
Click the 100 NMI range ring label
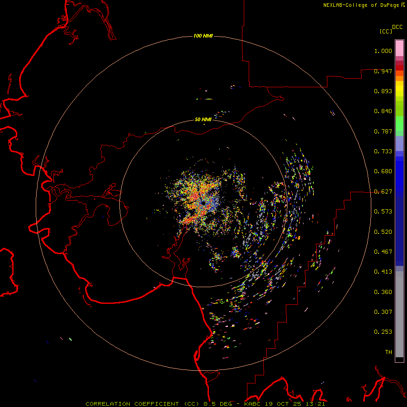click(x=203, y=36)
